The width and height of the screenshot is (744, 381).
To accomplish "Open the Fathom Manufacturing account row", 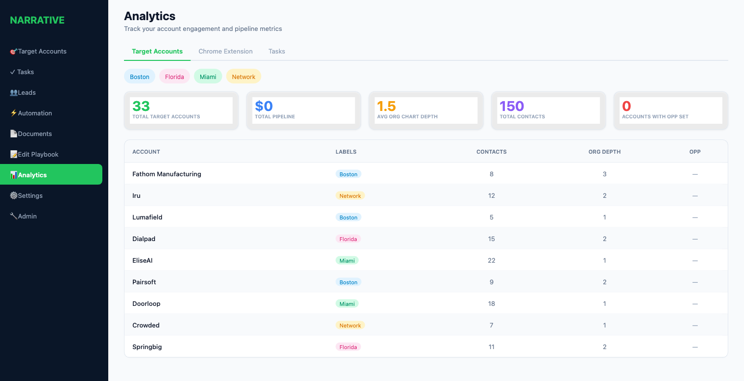I will pyautogui.click(x=426, y=174).
